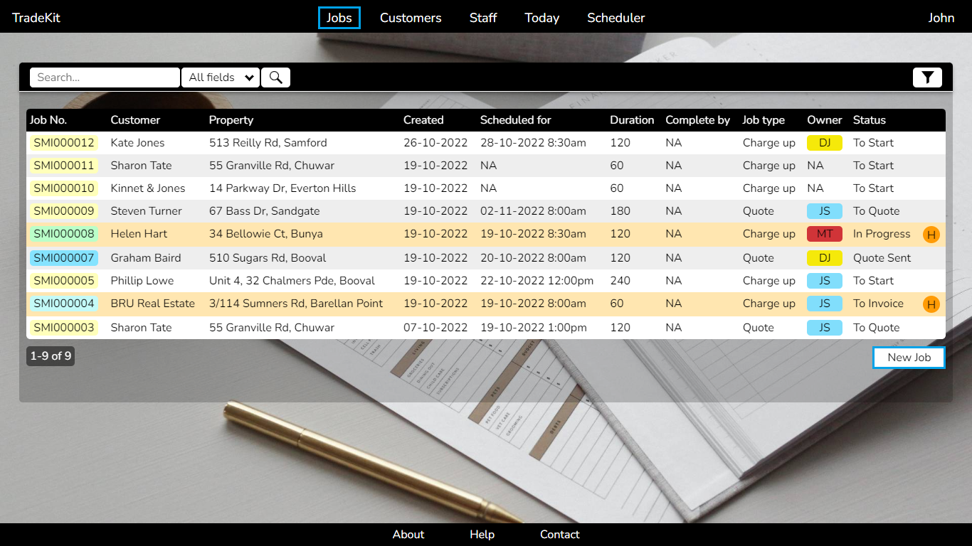
Task: Sort by the Customer column header
Action: 135,120
